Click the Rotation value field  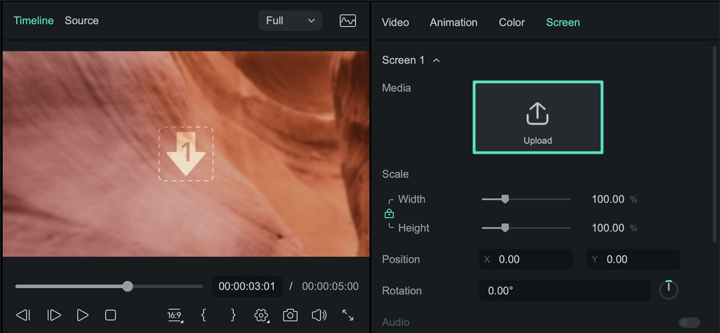pos(565,291)
